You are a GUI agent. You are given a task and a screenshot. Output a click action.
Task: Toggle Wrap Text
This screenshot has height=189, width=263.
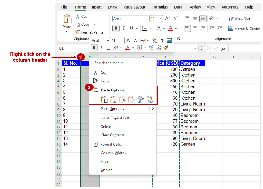coord(239,19)
